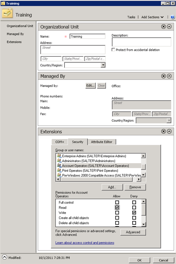Click the Administrators group icon
Screen dimensions: 176x264
59,161
